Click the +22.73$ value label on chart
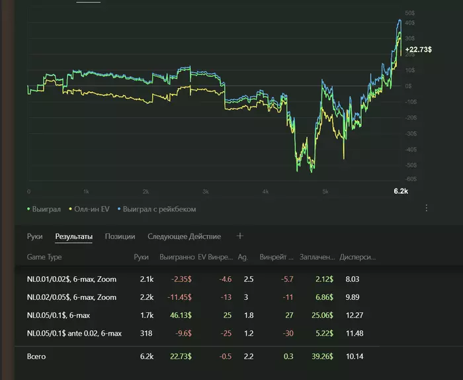 [418, 50]
